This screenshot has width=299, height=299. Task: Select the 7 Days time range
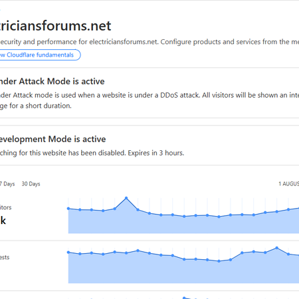click(7, 184)
